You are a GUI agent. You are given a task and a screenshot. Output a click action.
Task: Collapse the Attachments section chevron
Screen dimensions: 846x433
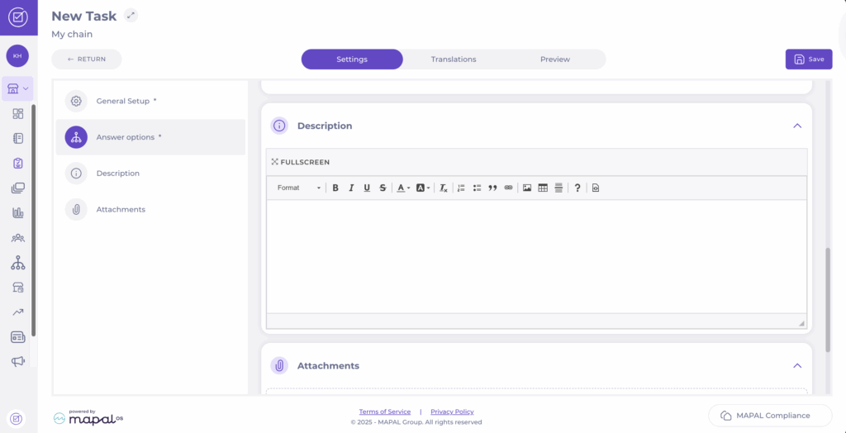(x=797, y=365)
